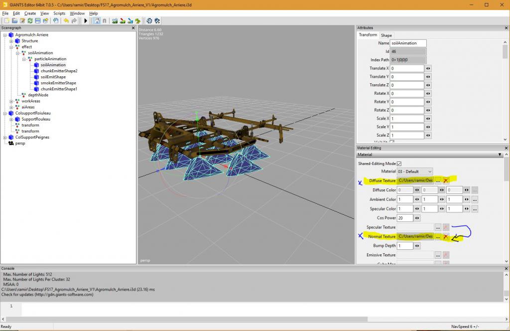Click the Translate X value slider arrows
Viewport: 510px width, 331px height.
coord(428,68)
